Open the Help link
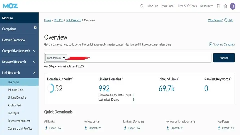240x135 pixels. coord(230,20)
